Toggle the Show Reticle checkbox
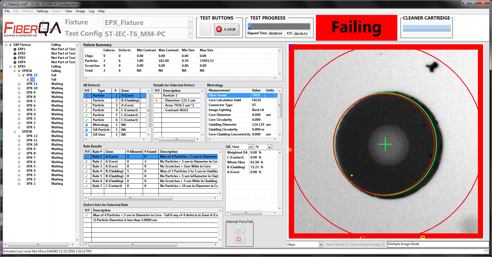This screenshot has width=492, height=257. [x=347, y=245]
